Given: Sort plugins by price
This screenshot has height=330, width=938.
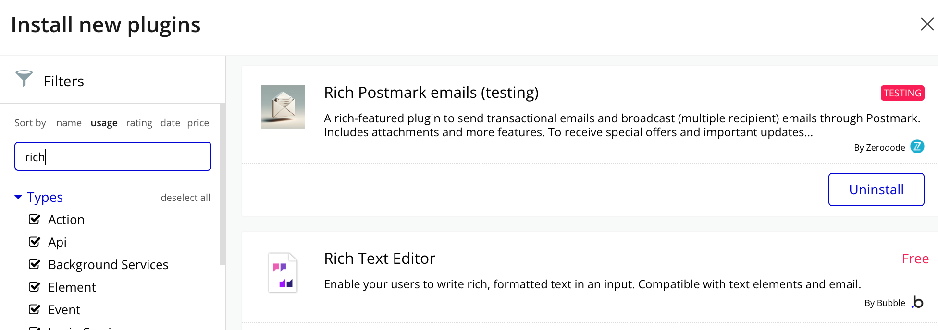Looking at the screenshot, I should tap(198, 123).
